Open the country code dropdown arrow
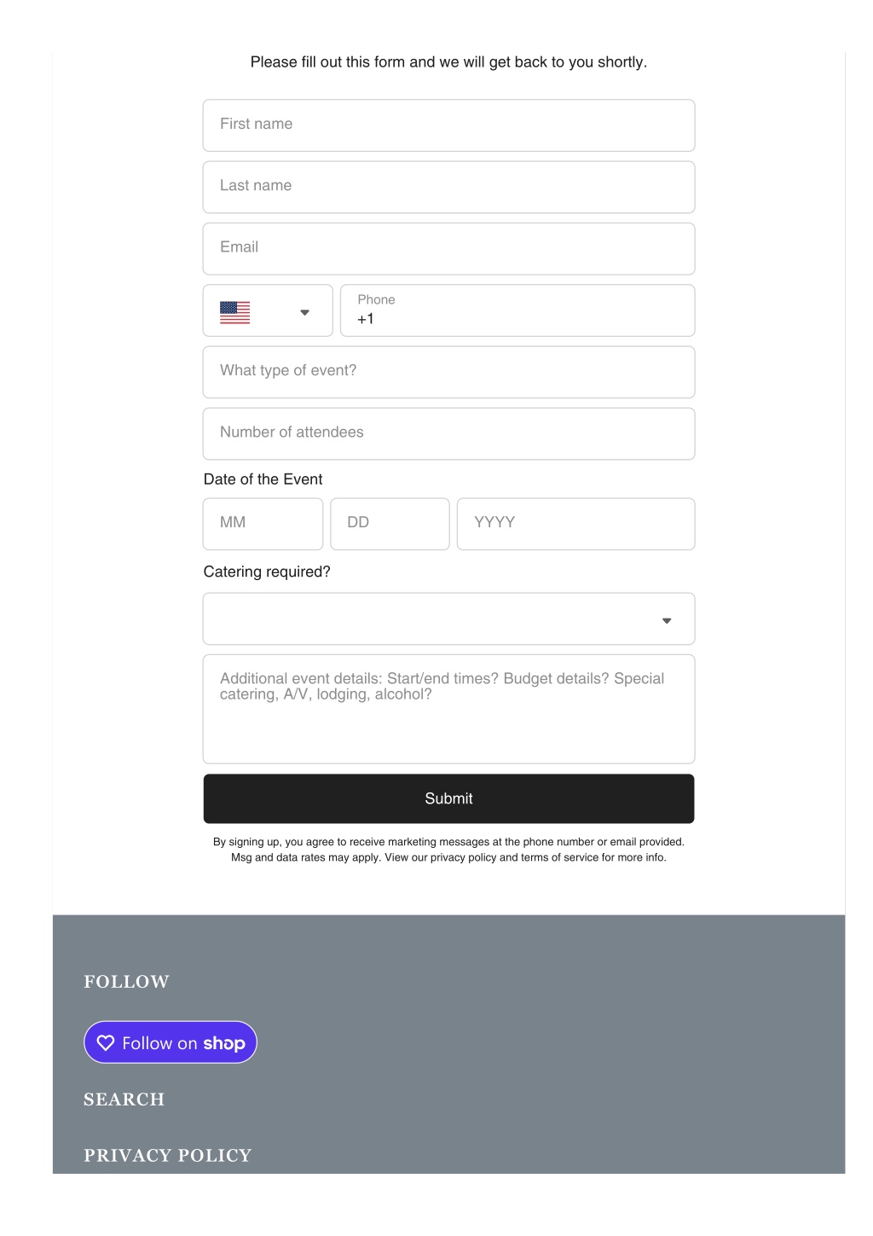The image size is (873, 1236). (304, 312)
